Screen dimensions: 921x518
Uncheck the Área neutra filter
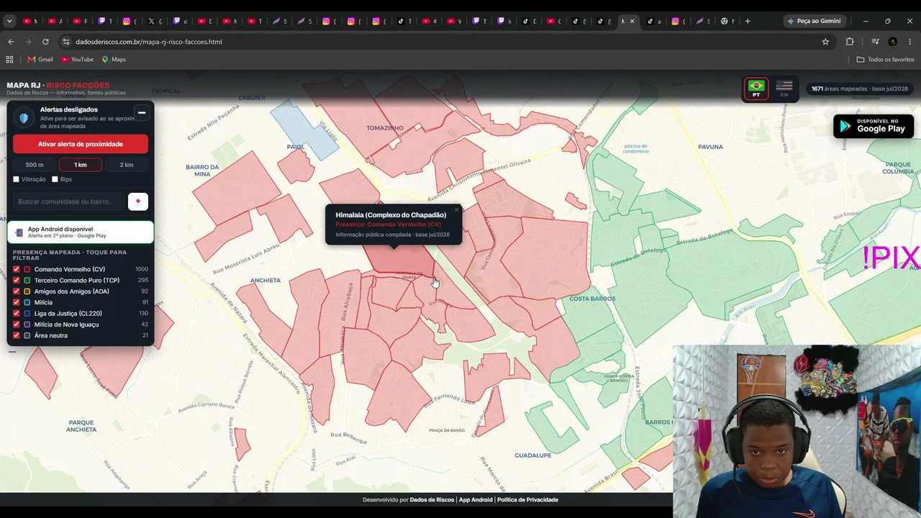[x=17, y=335]
